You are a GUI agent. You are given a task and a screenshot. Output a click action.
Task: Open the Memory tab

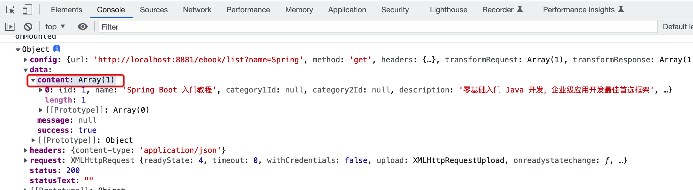pyautogui.click(x=299, y=10)
